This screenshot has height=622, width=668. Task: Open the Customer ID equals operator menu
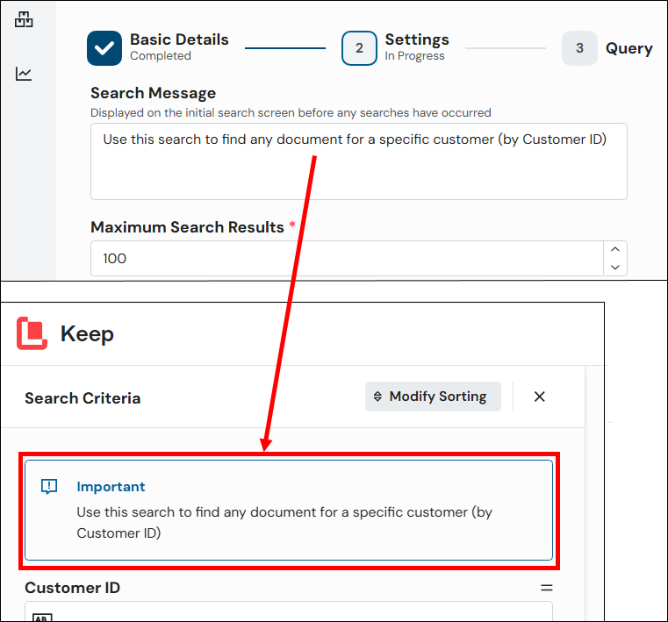547,588
